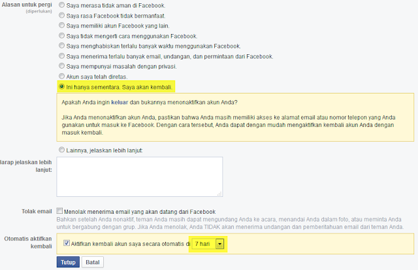The height and width of the screenshot is (270, 418).
Task: Pick 'Saya tidak mengerti cara menggunakan Facebook'
Action: 61,35
